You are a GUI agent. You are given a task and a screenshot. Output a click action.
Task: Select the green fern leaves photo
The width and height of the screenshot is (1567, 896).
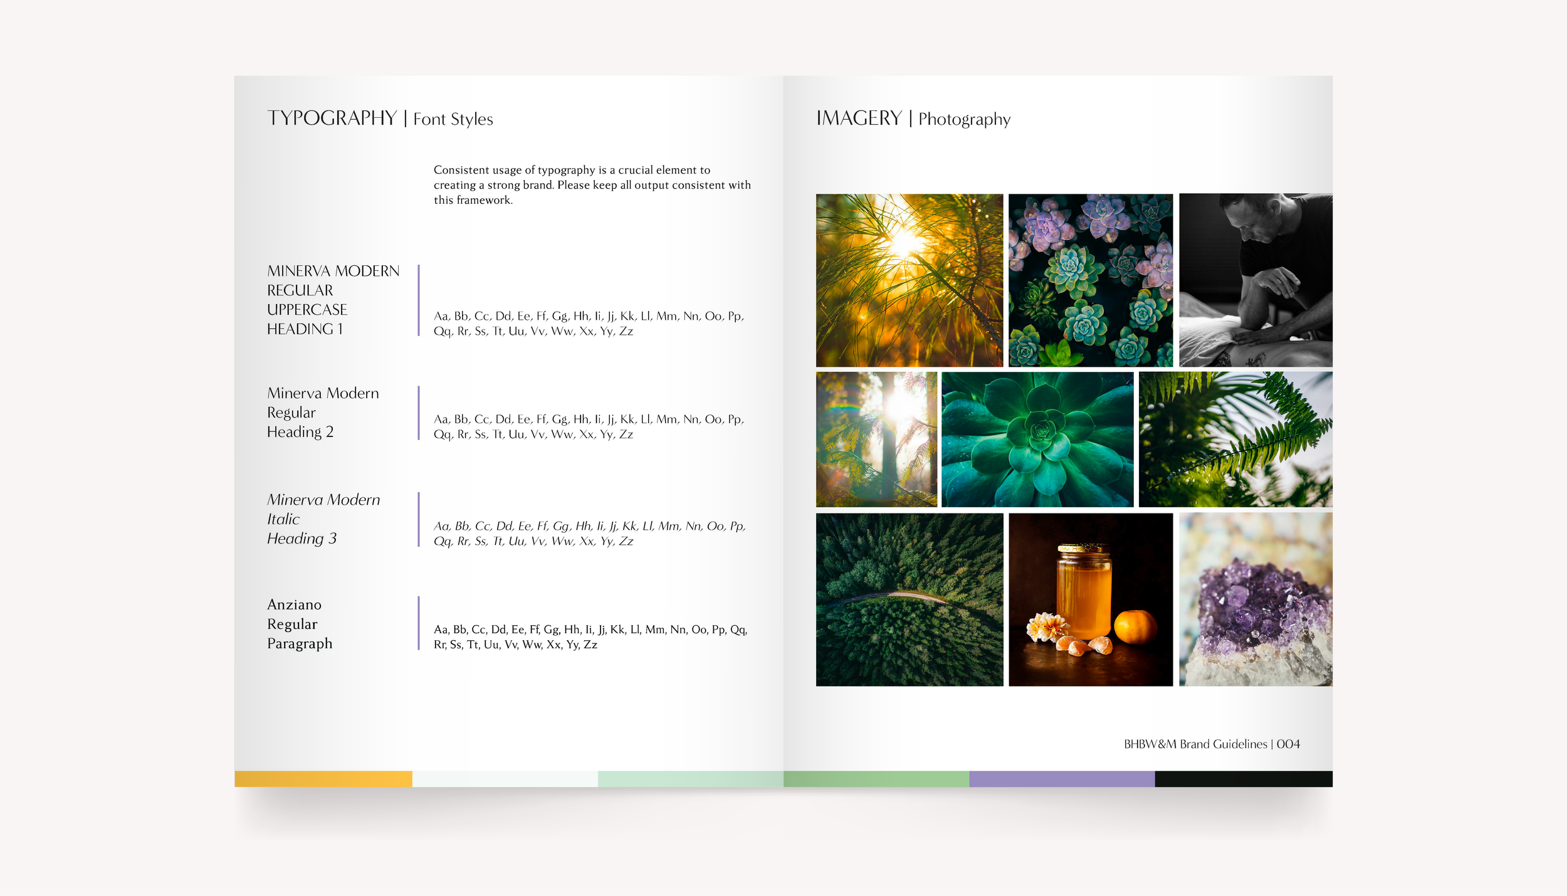[x=1235, y=439]
